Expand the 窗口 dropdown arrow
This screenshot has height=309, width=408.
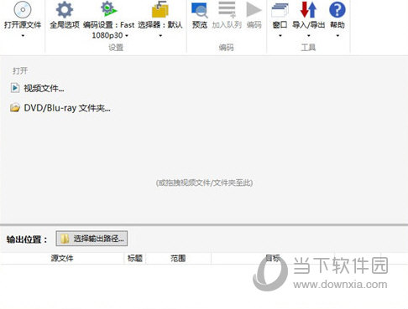point(280,36)
